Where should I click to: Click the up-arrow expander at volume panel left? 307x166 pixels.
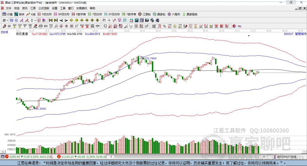3,152
